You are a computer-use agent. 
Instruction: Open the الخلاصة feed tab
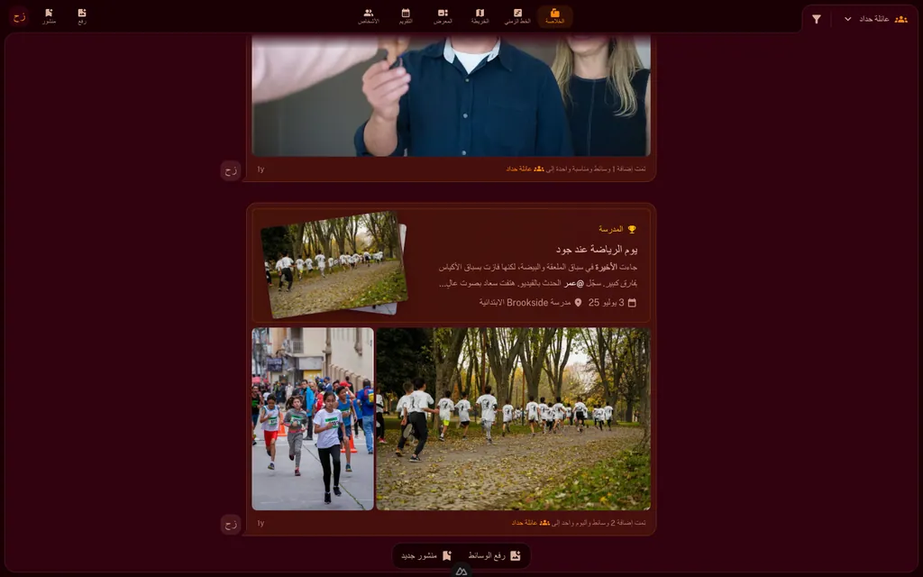pos(554,16)
